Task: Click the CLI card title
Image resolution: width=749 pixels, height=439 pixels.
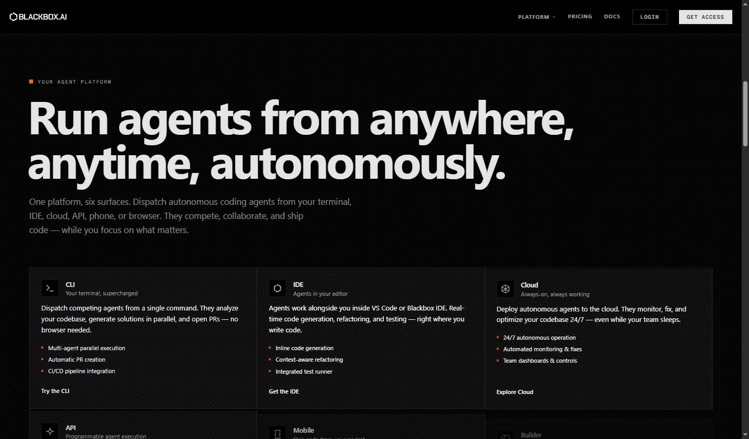Action: point(70,284)
